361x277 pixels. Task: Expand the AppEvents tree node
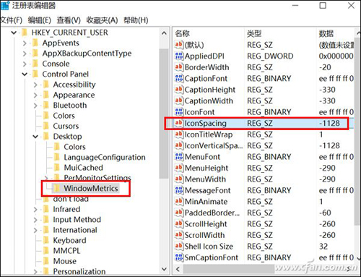(x=25, y=43)
